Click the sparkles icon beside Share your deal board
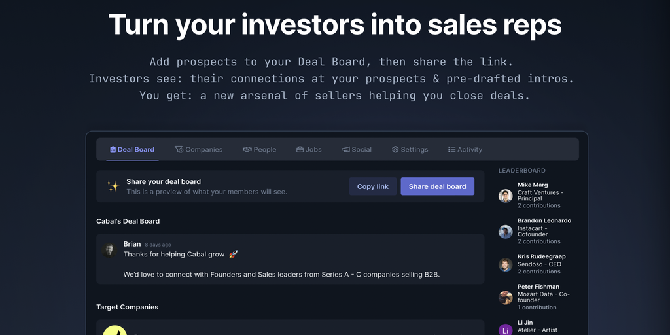Image resolution: width=670 pixels, height=335 pixels. 113,186
